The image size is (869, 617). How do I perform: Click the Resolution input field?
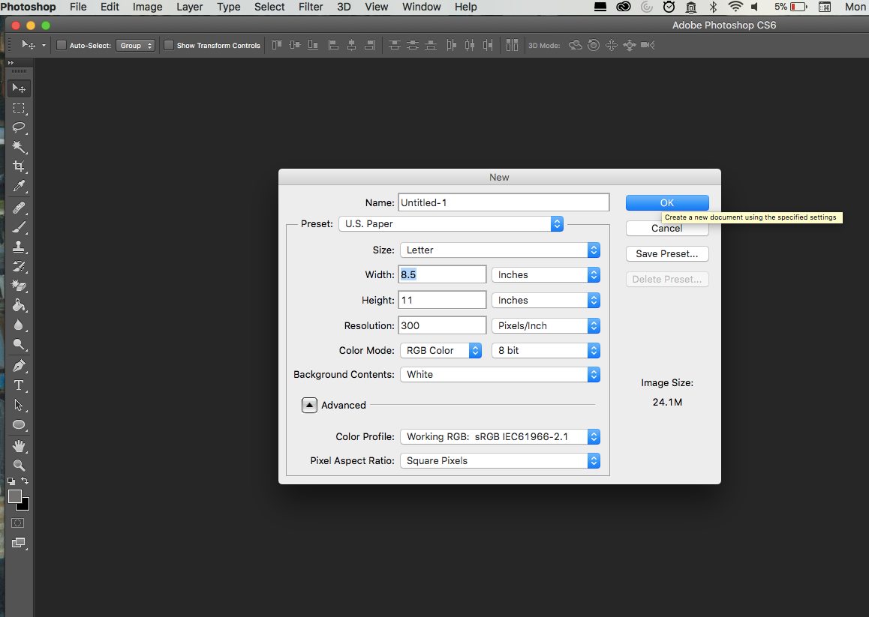coord(443,325)
